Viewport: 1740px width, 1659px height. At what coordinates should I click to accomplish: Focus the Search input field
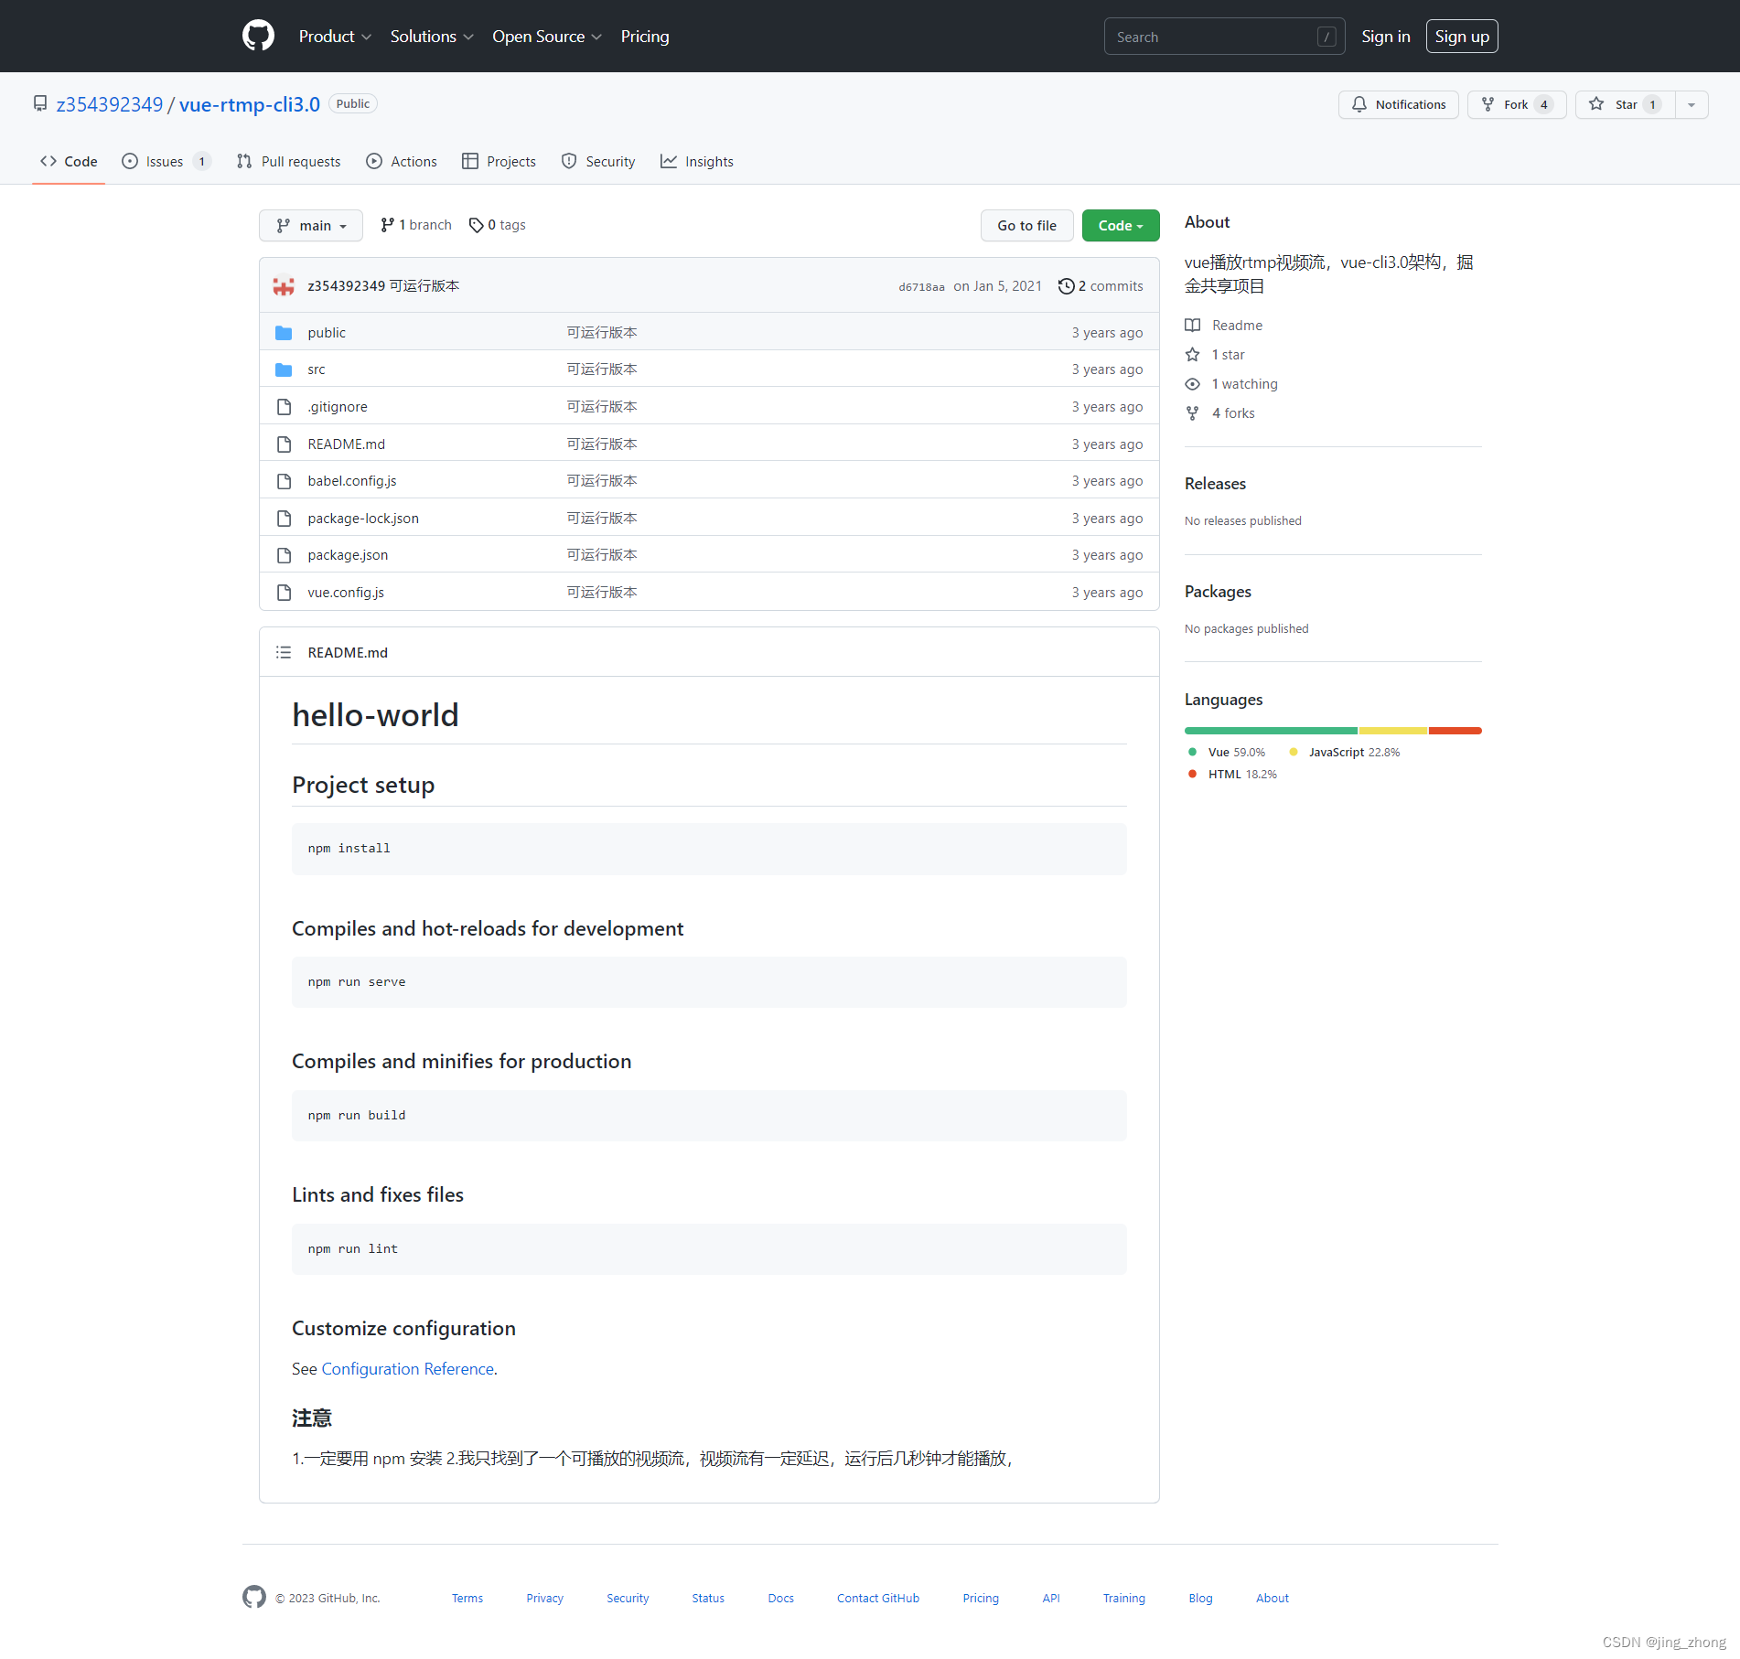click(1224, 37)
